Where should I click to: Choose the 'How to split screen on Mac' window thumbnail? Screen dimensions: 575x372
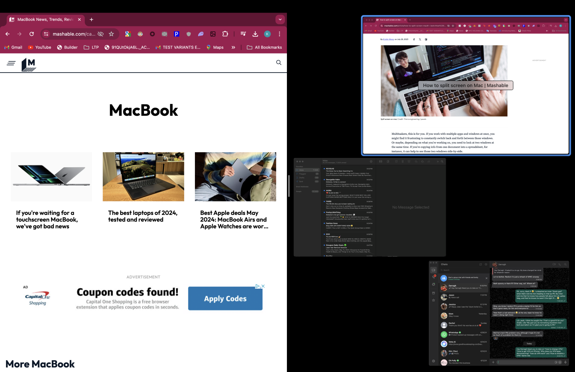coord(466,86)
